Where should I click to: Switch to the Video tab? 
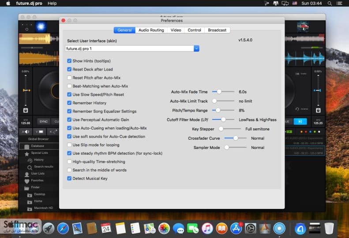[176, 30]
